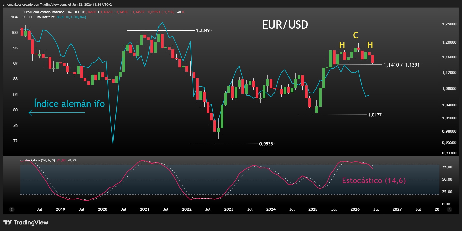Click the 2021 label on the time axis

click(145, 209)
